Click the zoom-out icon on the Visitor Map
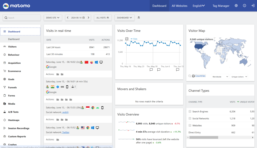Viewport: 257px width, 148px height. point(190,76)
